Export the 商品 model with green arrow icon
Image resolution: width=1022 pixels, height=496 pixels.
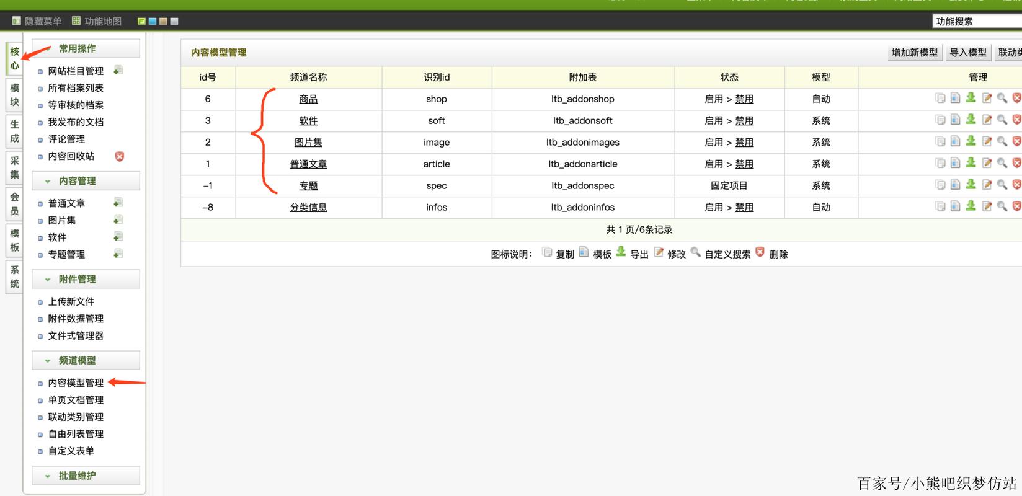(x=971, y=98)
